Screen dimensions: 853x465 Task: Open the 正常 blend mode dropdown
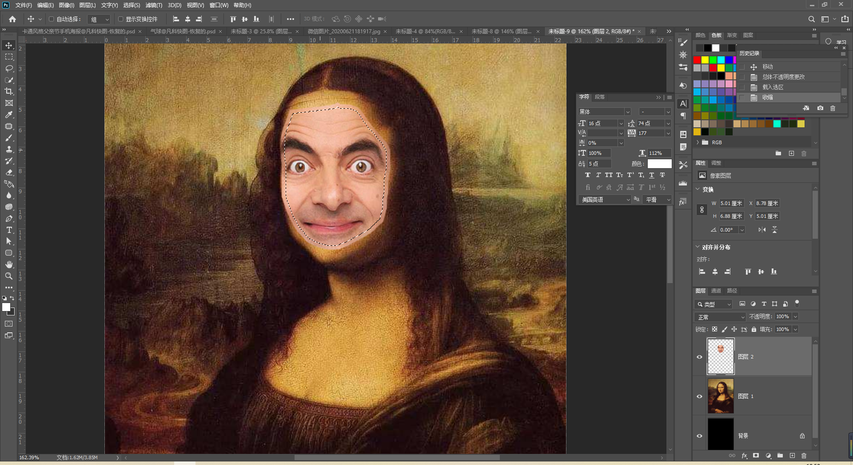coord(720,317)
